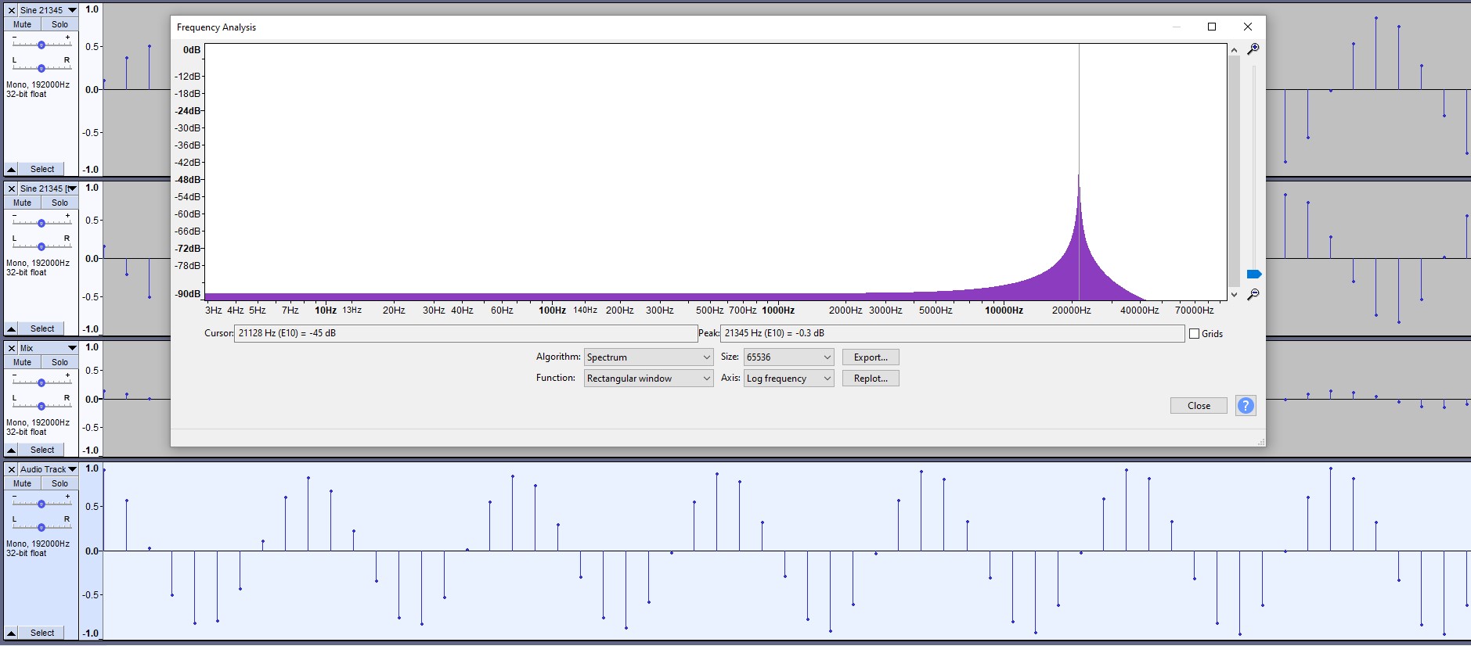The width and height of the screenshot is (1471, 646).
Task: Solo the first Sine 21345 track
Action: (x=59, y=24)
